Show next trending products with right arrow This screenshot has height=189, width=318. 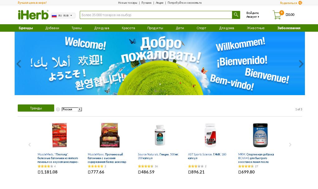tap(290, 145)
